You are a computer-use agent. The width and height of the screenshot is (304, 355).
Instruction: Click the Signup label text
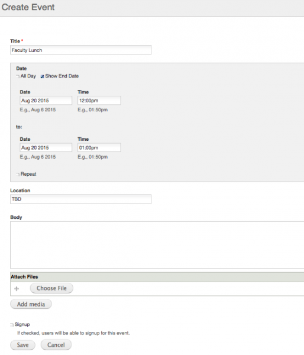click(22, 324)
